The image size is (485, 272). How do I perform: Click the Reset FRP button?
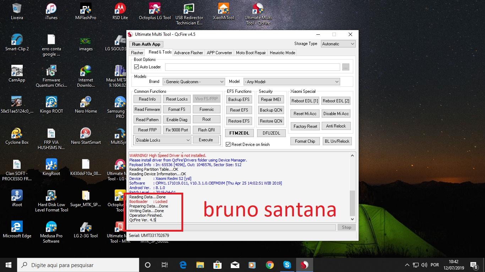pos(147,130)
